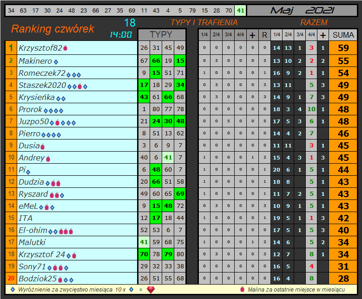Click light-green pick 41 in Andrey's row

[168, 158]
